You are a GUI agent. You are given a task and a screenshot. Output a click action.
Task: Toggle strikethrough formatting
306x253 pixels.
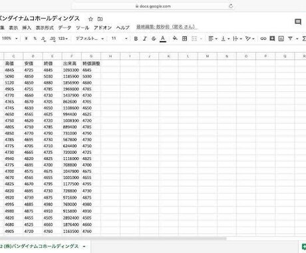pos(154,39)
